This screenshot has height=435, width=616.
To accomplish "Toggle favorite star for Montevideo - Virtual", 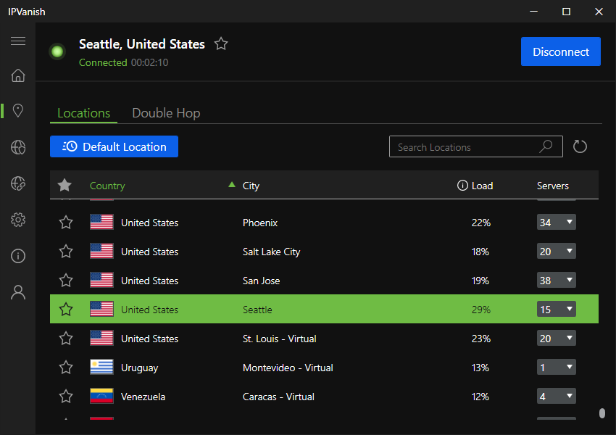I will (x=66, y=368).
